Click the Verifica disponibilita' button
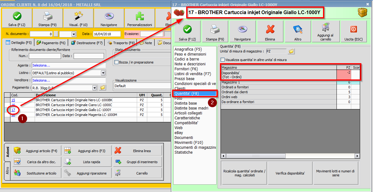Image resolution: width=373 pixels, height=192 pixels. point(290,173)
